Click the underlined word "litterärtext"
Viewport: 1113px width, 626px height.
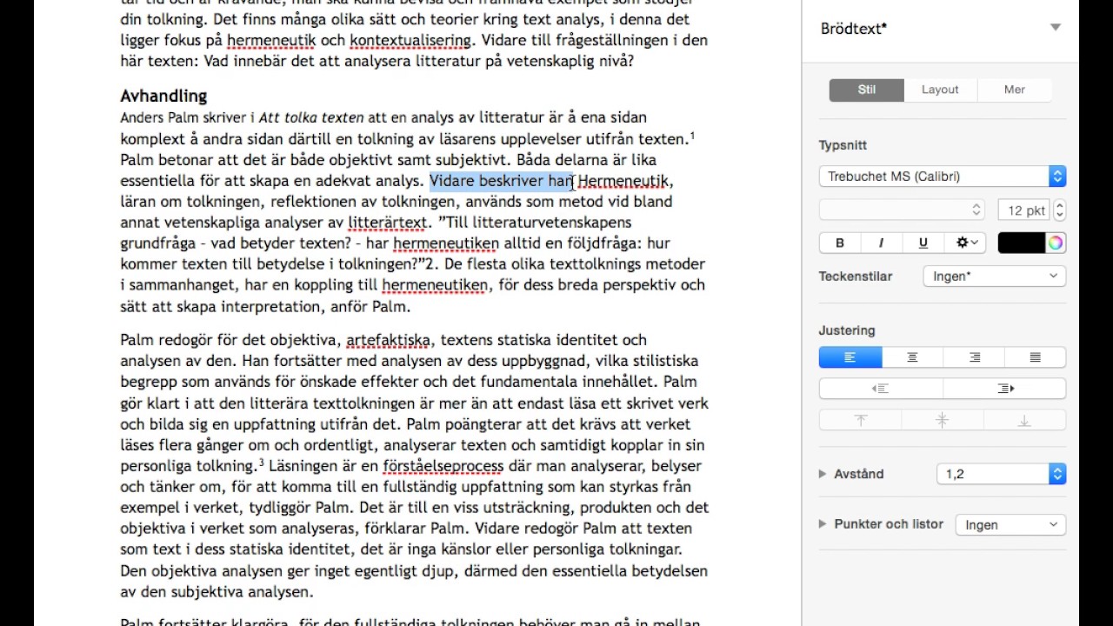pos(388,223)
